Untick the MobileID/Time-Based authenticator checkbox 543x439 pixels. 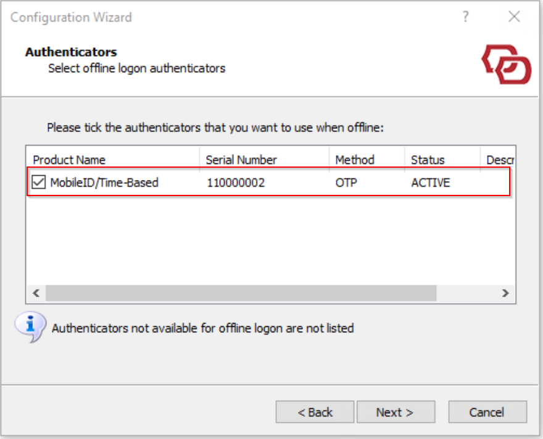pos(39,183)
